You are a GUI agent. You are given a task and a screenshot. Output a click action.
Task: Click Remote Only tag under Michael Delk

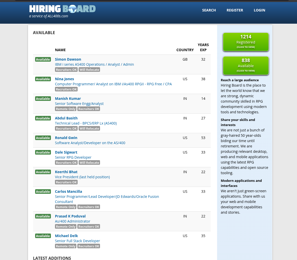pos(66,246)
